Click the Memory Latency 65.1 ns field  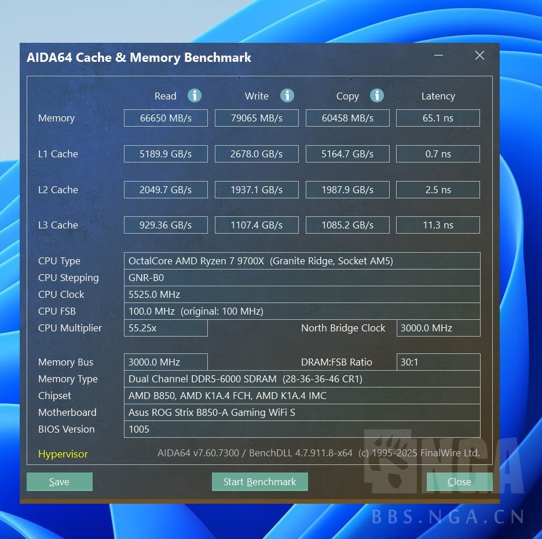[438, 118]
